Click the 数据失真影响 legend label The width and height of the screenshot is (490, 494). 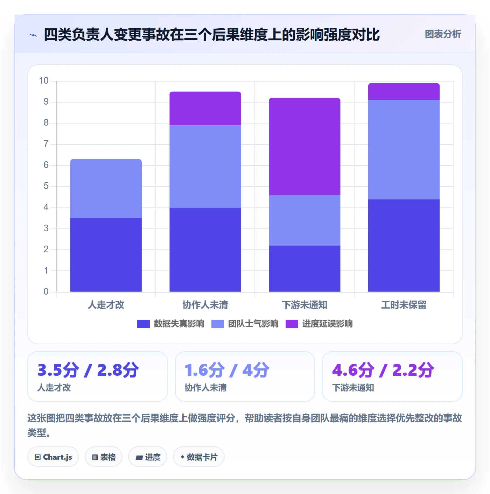point(179,324)
